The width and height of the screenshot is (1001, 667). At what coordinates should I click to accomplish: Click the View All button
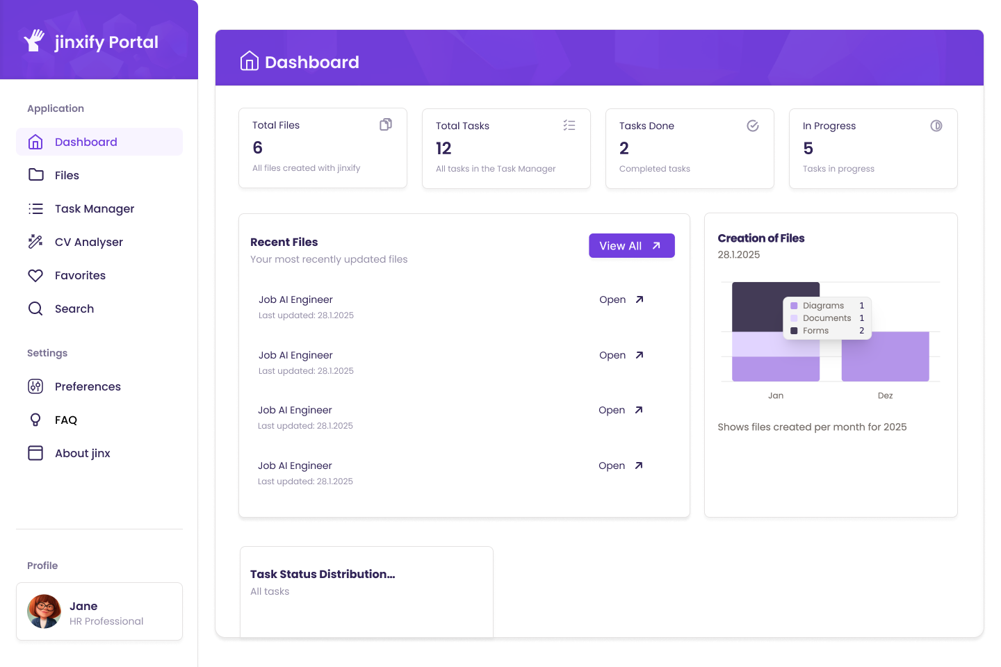click(632, 246)
